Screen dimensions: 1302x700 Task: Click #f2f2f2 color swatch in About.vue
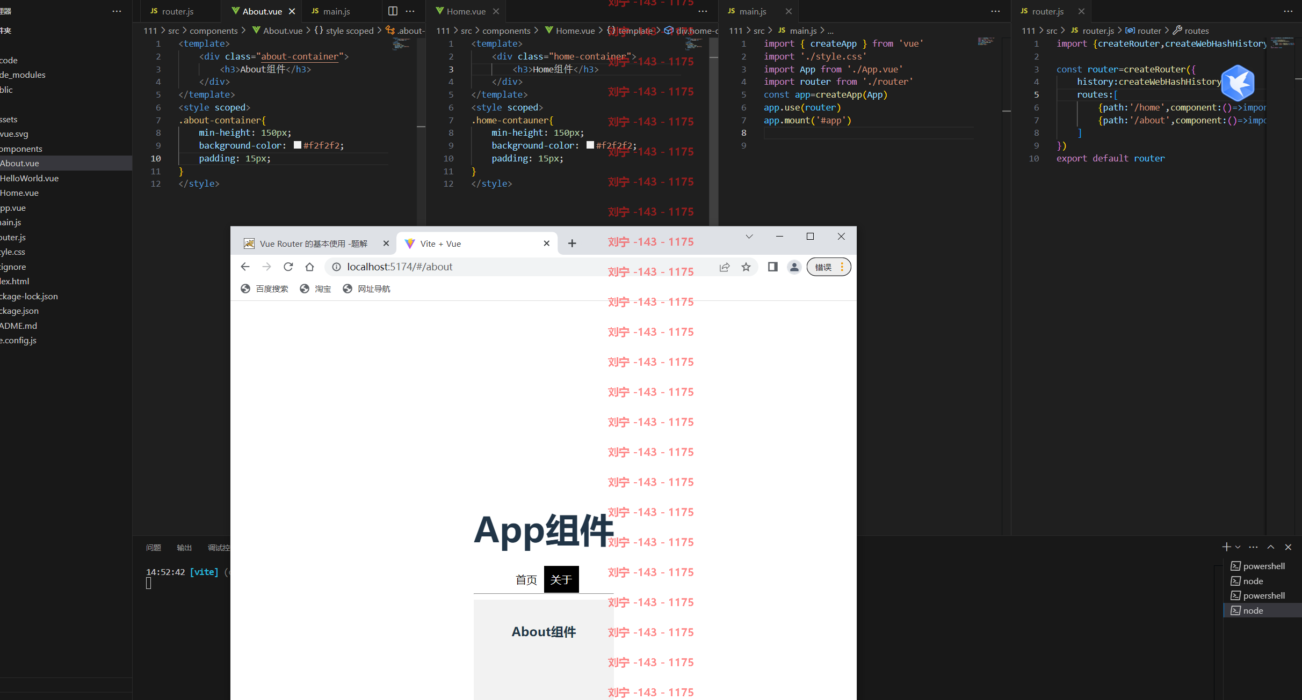click(298, 145)
